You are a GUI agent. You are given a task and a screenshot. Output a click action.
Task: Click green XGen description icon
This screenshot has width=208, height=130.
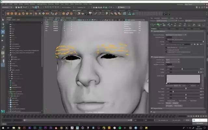click(x=158, y=25)
